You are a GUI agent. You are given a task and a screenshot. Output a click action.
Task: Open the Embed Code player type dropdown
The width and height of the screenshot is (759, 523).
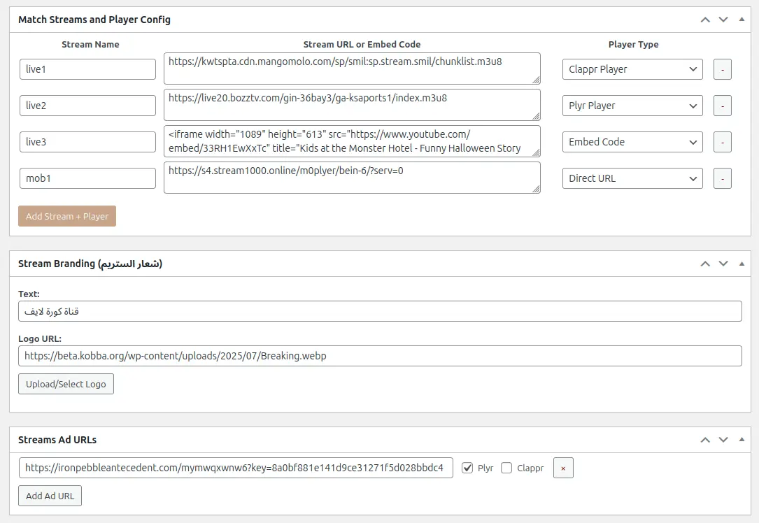[x=632, y=142]
